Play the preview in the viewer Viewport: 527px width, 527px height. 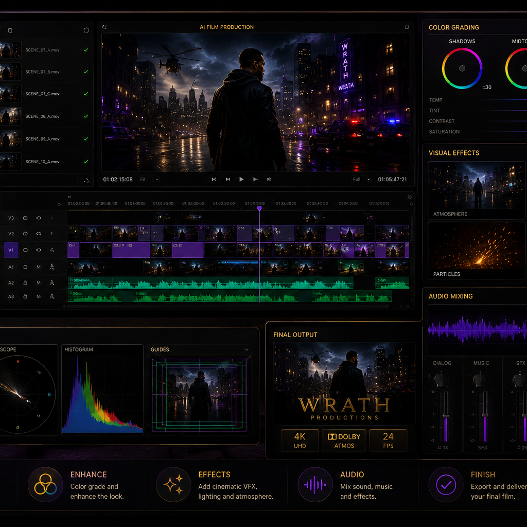(241, 180)
